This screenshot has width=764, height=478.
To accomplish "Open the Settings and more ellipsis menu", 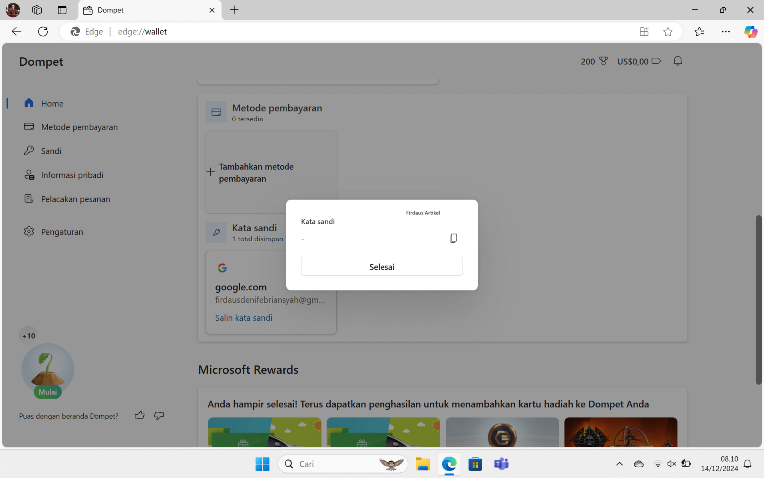I will tap(726, 31).
